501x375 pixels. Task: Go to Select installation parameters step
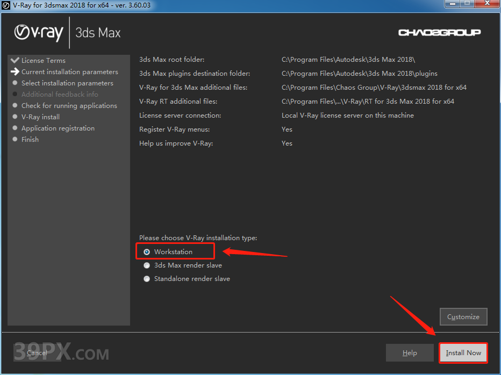(x=67, y=83)
